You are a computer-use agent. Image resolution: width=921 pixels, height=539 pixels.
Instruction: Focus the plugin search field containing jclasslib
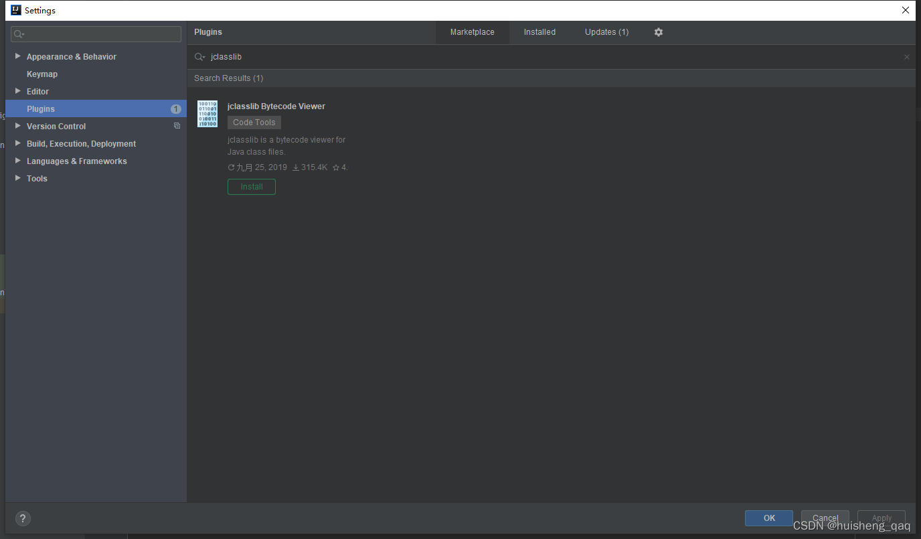(553, 57)
